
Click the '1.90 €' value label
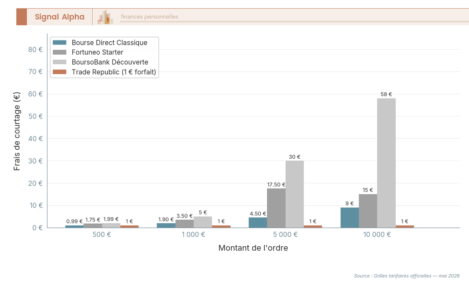(x=166, y=219)
